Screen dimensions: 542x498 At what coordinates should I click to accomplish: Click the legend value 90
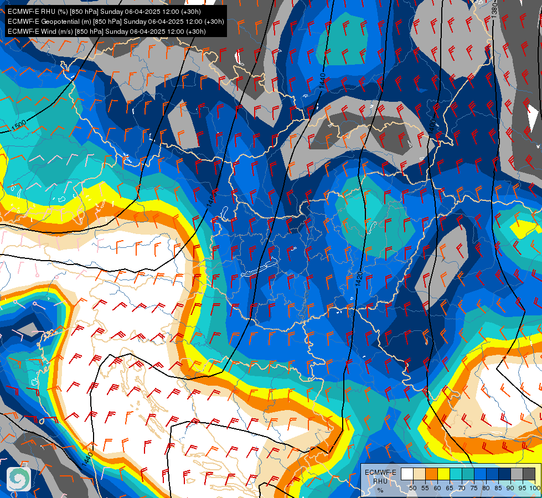click(510, 488)
